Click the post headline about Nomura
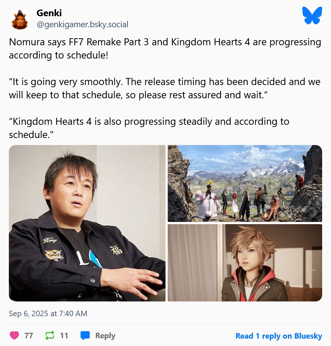The image size is (331, 346). pyautogui.click(x=165, y=49)
